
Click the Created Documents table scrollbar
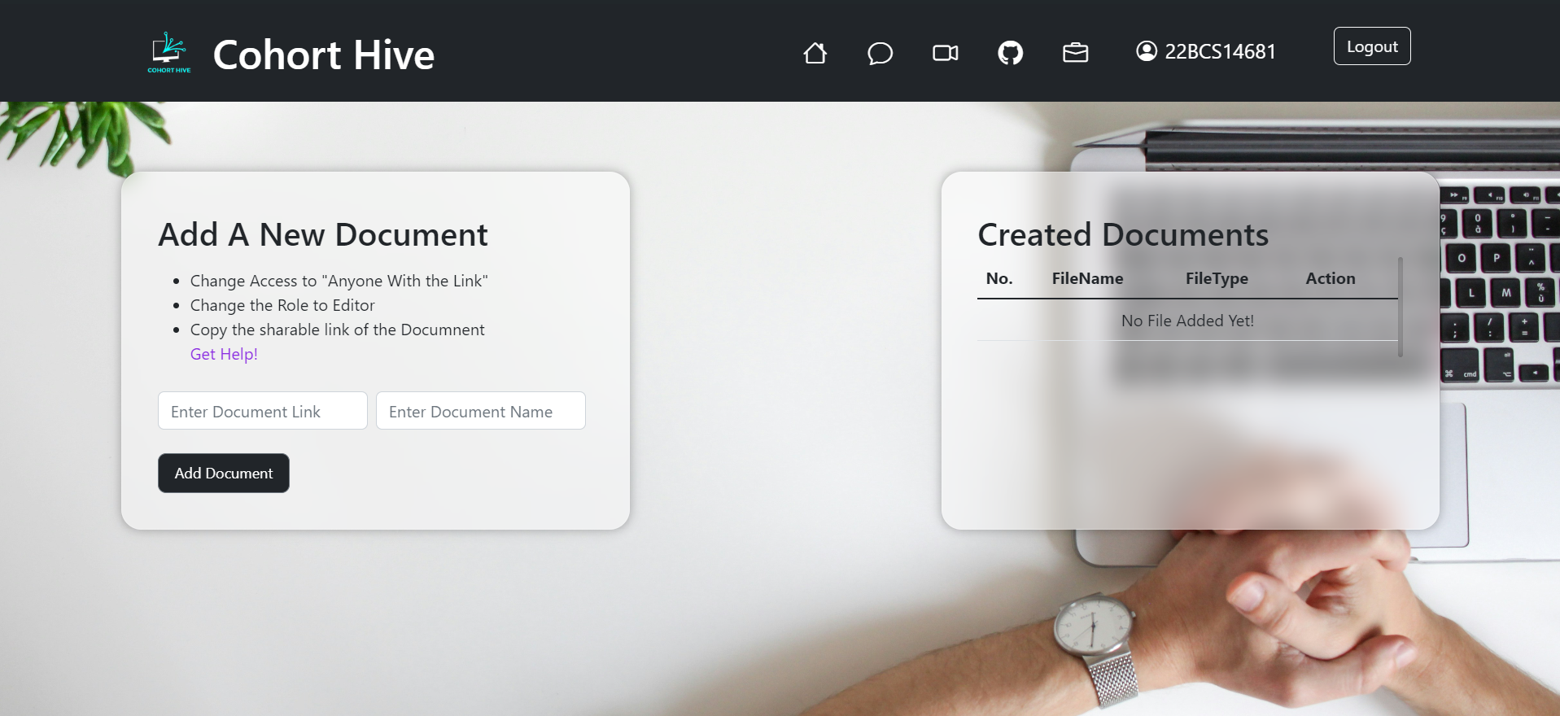click(1401, 307)
